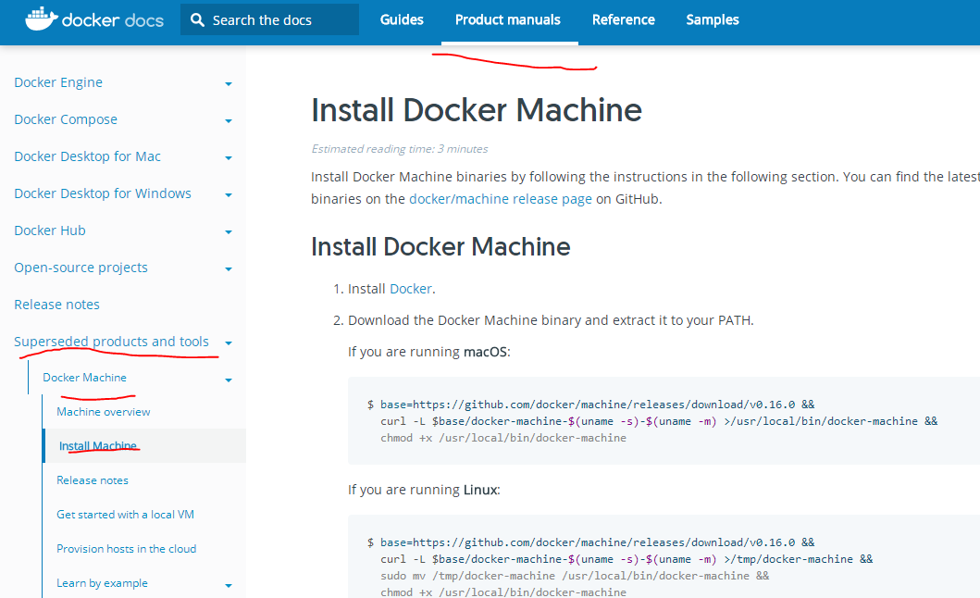Screen dimensions: 980x598
Task: Click the Docker whale logo icon
Action: pyautogui.click(x=42, y=19)
